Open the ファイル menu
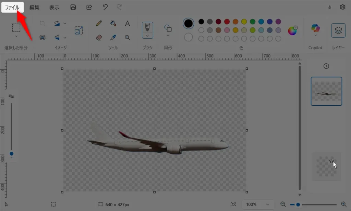The width and height of the screenshot is (351, 211). pyautogui.click(x=12, y=8)
